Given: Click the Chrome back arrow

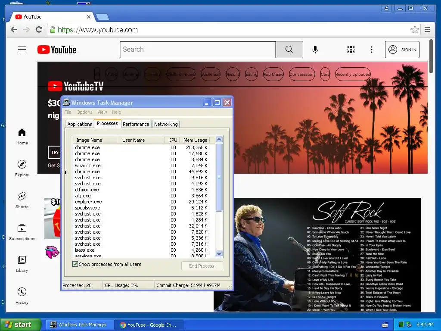Looking at the screenshot, I should [14, 30].
